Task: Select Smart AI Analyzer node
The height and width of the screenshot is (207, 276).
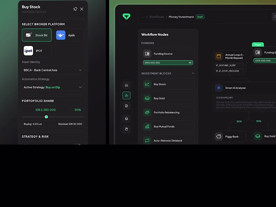Action: (245, 97)
